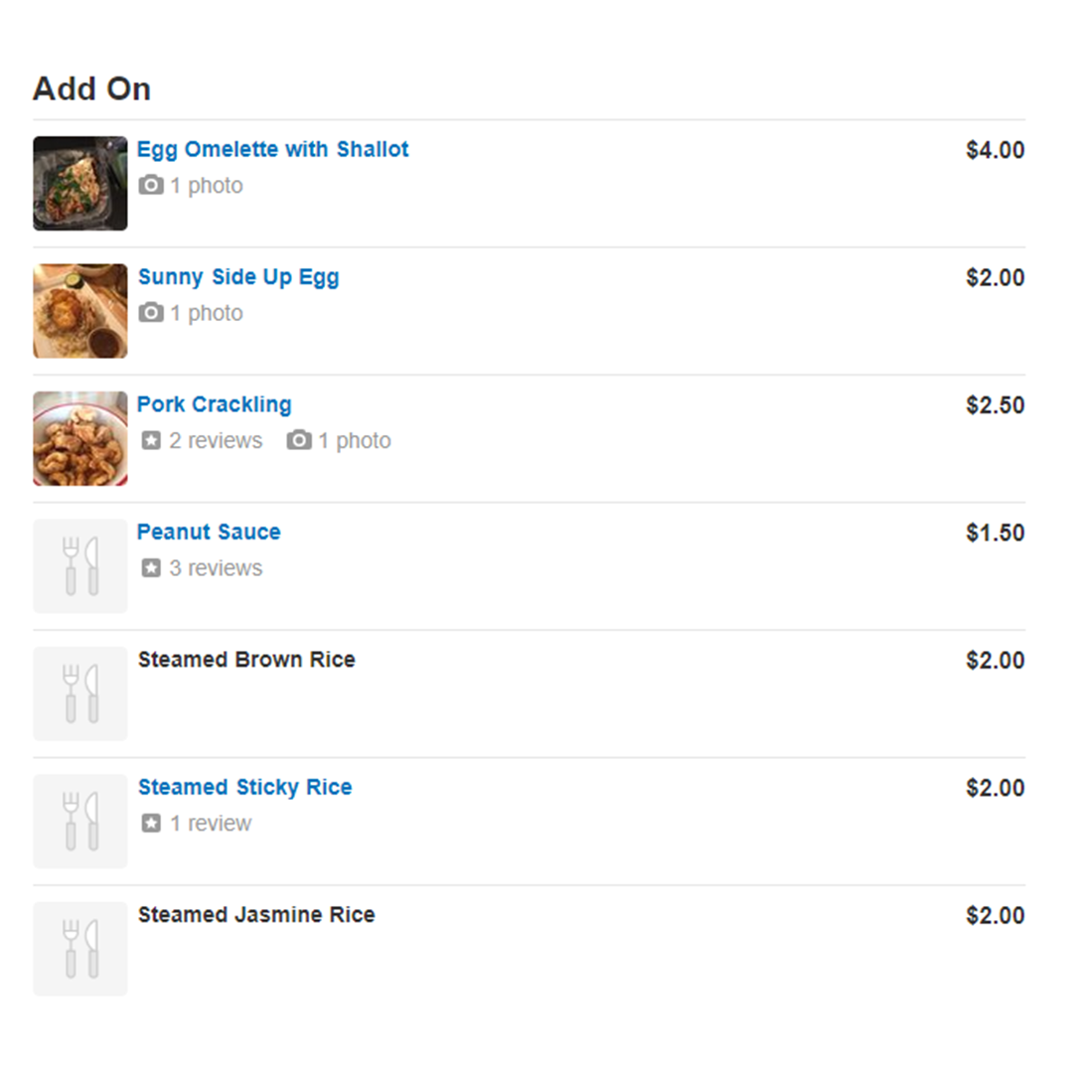
Task: Click the Egg Omelette photo thumbnail
Action: coord(80,184)
